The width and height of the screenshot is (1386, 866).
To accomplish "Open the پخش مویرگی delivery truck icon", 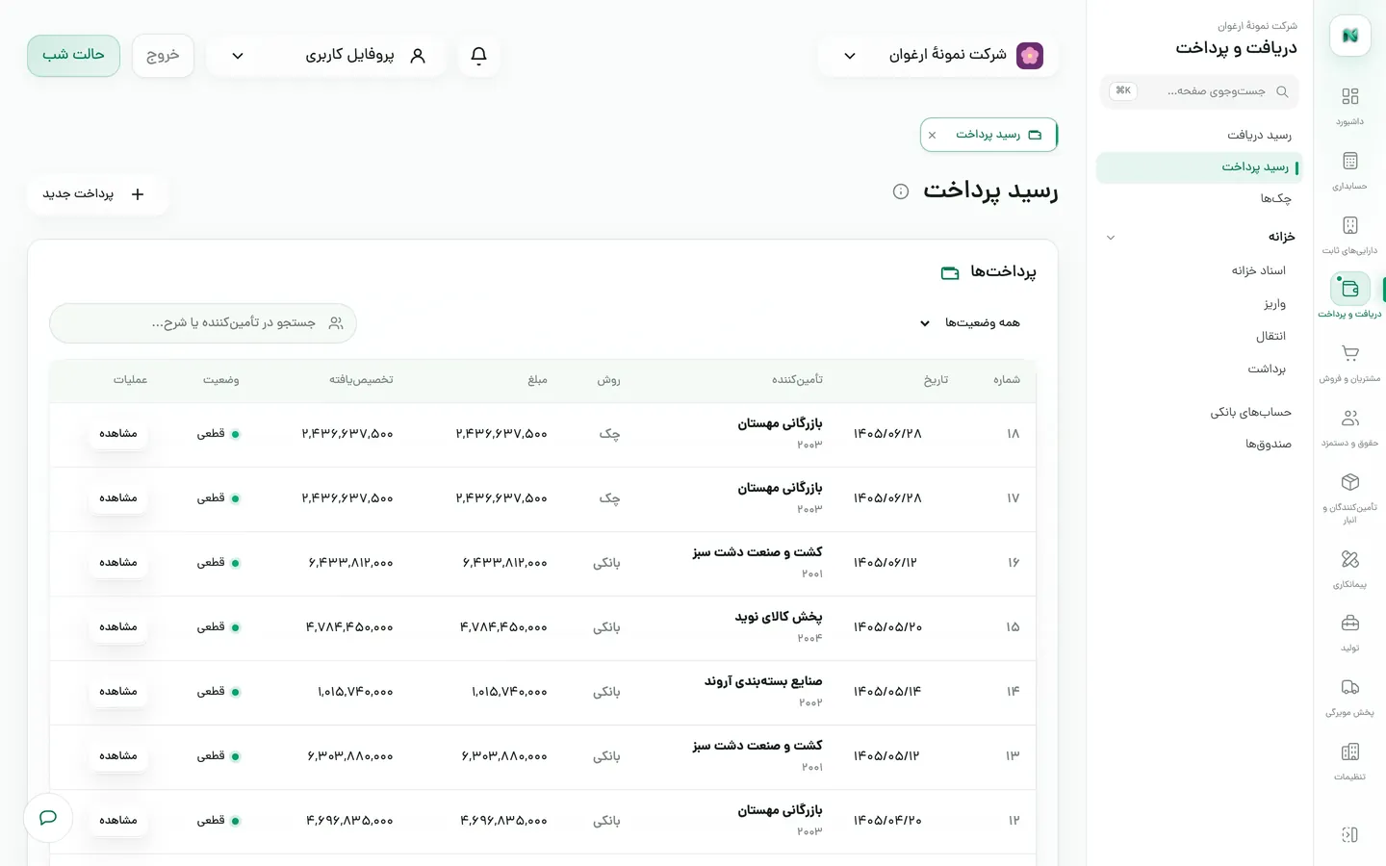I will [x=1349, y=687].
